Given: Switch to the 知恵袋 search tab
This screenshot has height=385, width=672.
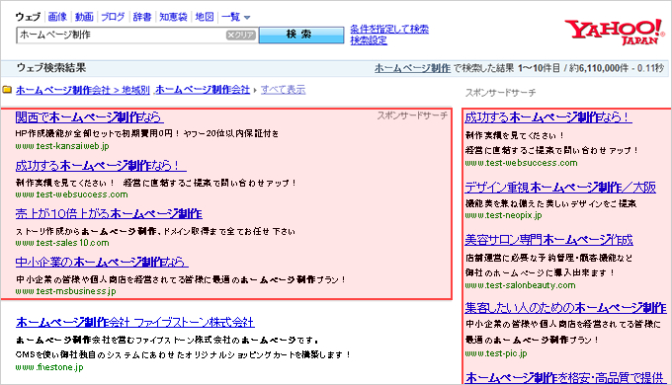Looking at the screenshot, I should point(173,17).
